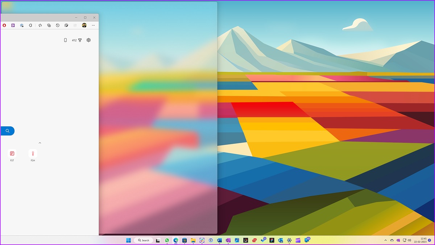Viewport: 435px width, 245px height.
Task: Click the mobile phone icon on page
Action: (x=65, y=40)
